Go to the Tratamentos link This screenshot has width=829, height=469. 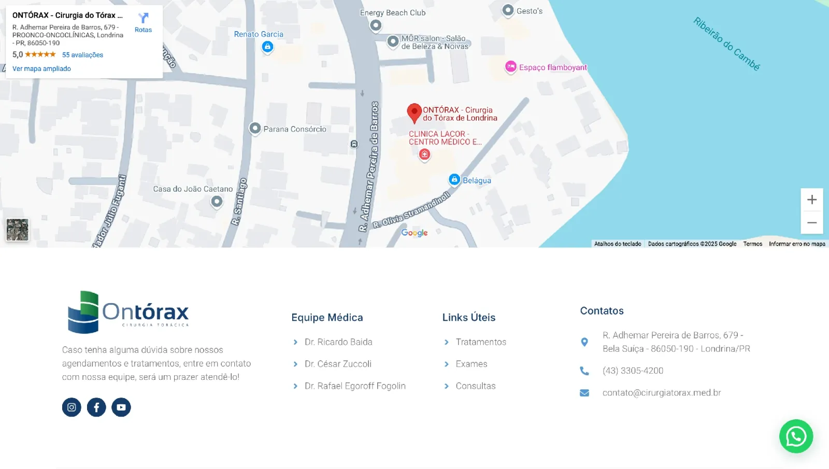[481, 342]
